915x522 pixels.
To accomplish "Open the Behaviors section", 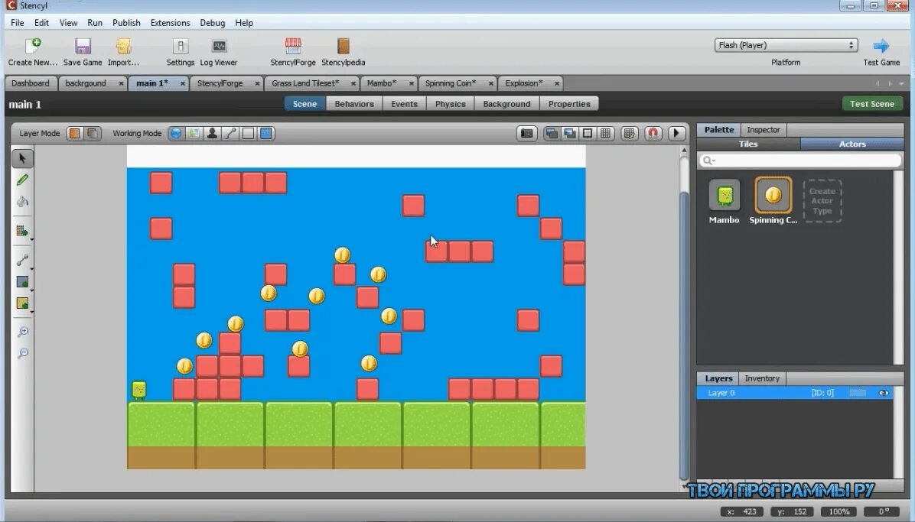I will point(354,104).
